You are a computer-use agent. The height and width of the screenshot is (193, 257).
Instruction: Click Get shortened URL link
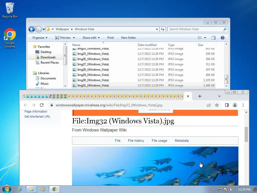pos(37,117)
